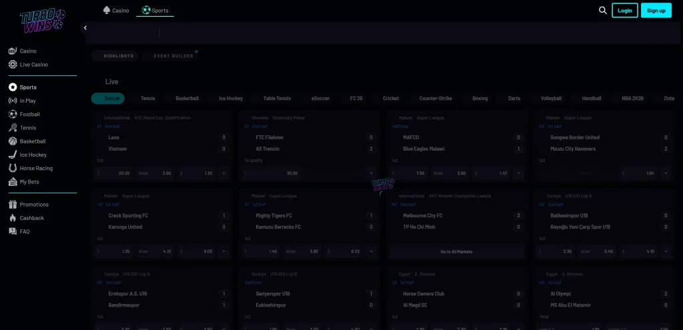The image size is (683, 330).
Task: Click the Promotions gift icon
Action: (x=13, y=204)
